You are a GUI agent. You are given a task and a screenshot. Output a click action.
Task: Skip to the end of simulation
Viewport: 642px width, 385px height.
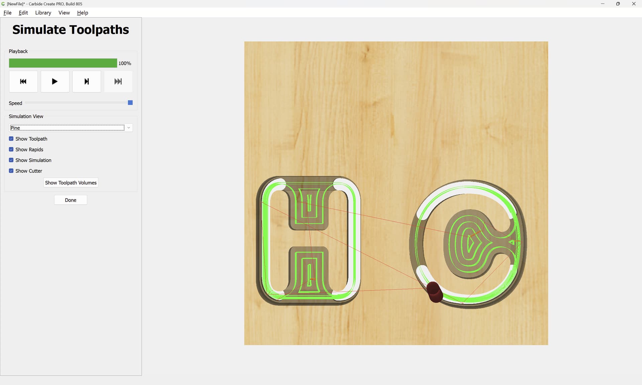click(118, 81)
